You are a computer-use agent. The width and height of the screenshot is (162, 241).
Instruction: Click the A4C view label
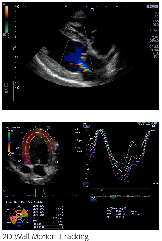pos(155,123)
